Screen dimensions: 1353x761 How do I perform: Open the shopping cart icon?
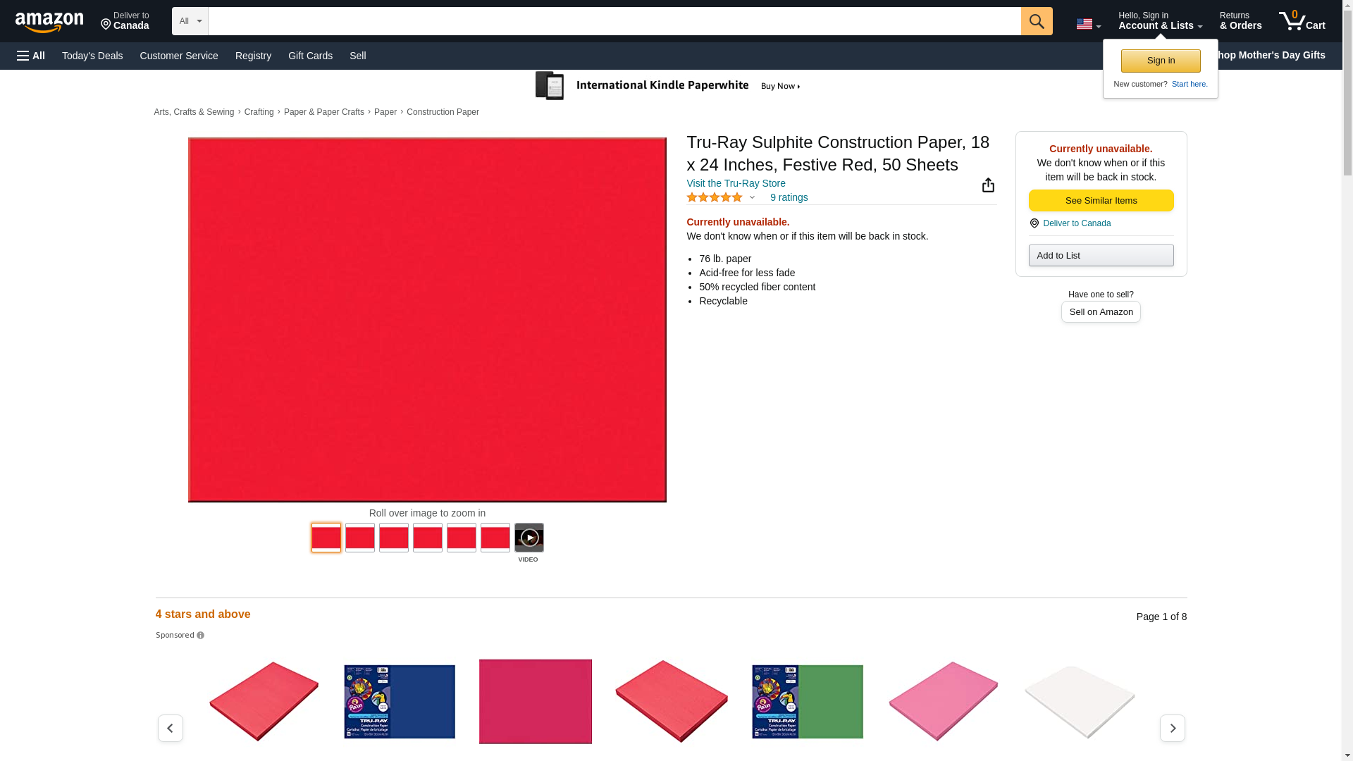click(x=1302, y=21)
